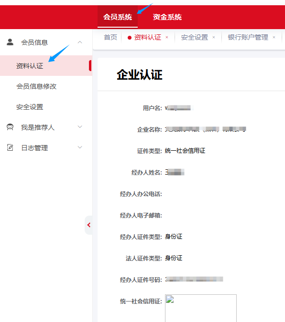Collapse the 会员信息 menu chevron
Screen dimensions: 285x322
pyautogui.click(x=80, y=42)
